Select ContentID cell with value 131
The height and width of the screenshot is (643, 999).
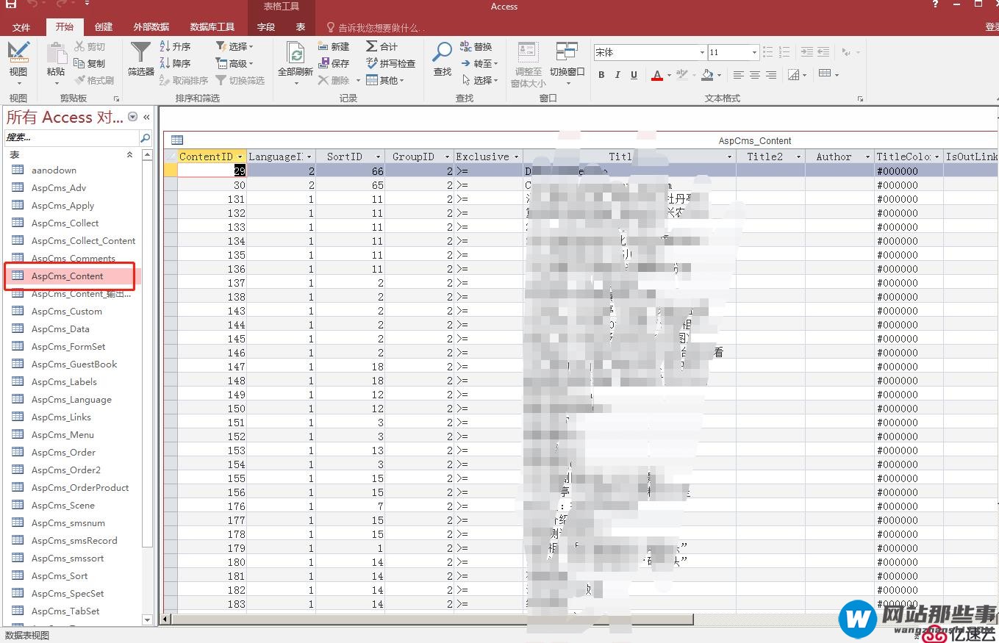point(212,199)
